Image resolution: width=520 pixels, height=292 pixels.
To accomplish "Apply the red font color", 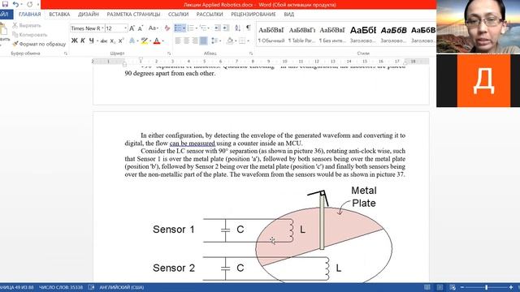I will (157, 41).
